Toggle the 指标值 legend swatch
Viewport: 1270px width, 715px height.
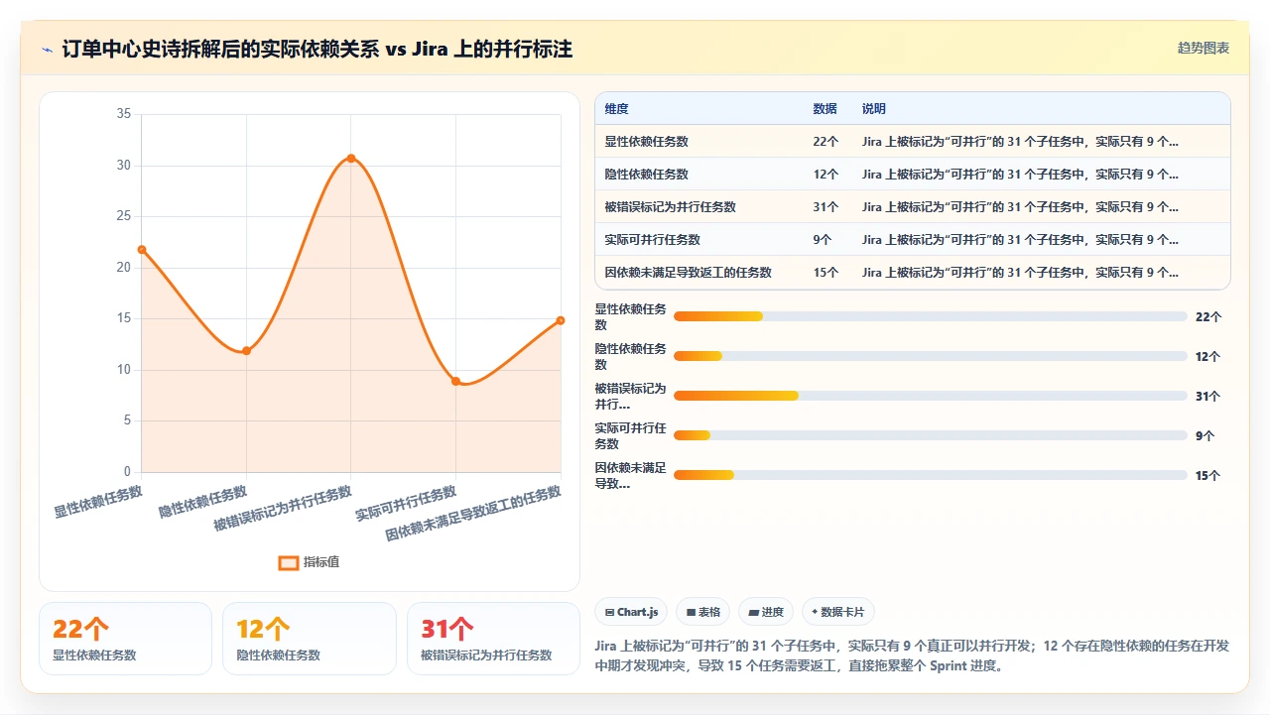[289, 562]
